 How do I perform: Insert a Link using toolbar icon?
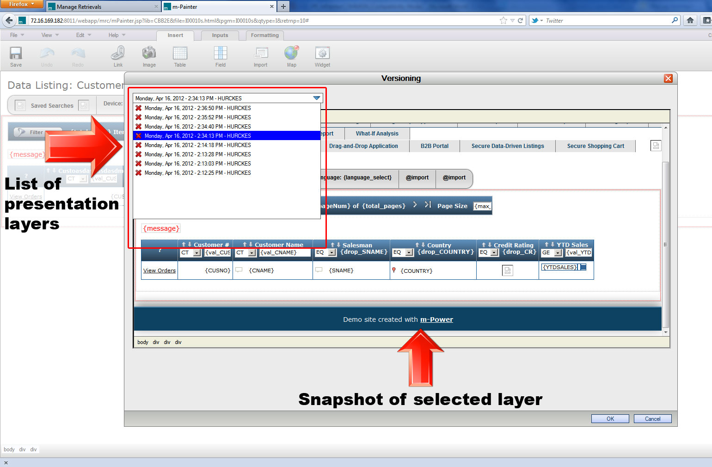[118, 54]
